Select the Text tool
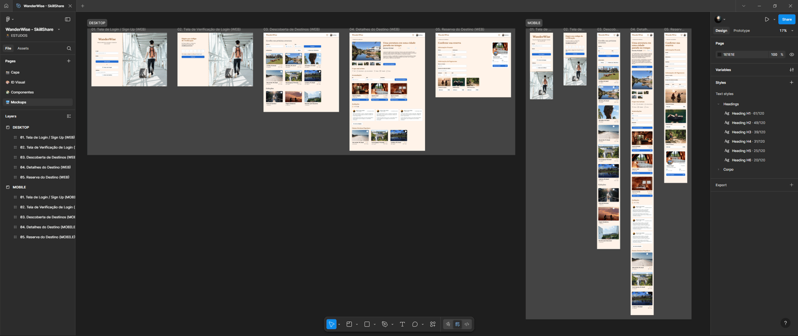Screen dimensions: 798x336 402,324
